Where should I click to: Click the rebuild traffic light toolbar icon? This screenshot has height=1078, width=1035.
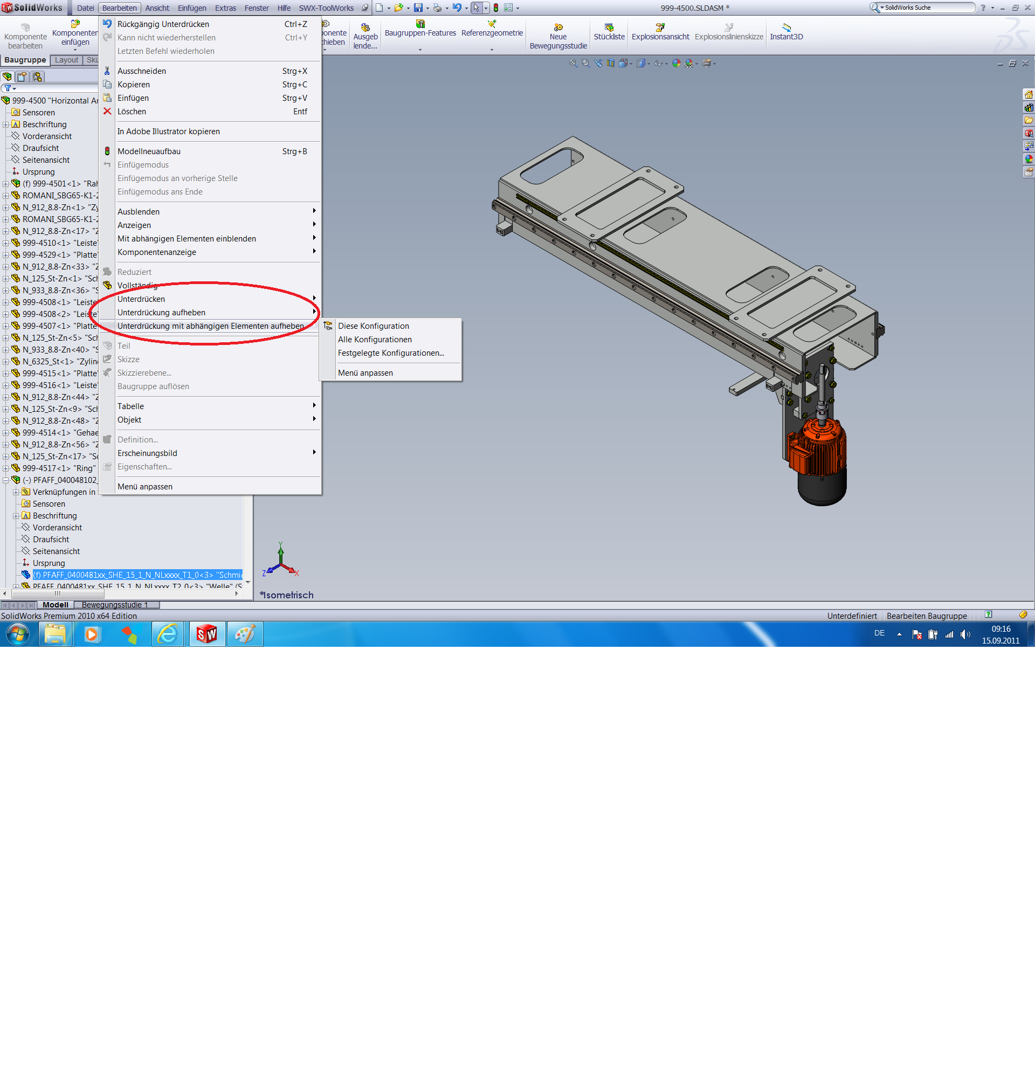coord(496,8)
